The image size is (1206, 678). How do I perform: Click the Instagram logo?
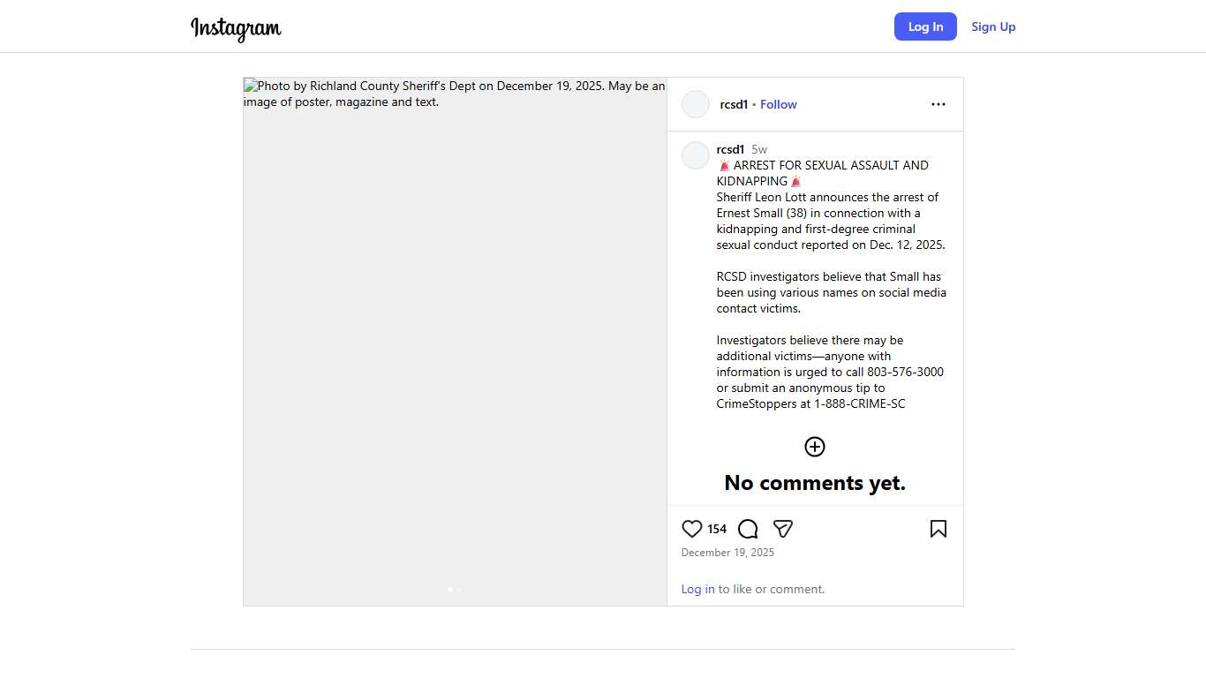coord(236,28)
